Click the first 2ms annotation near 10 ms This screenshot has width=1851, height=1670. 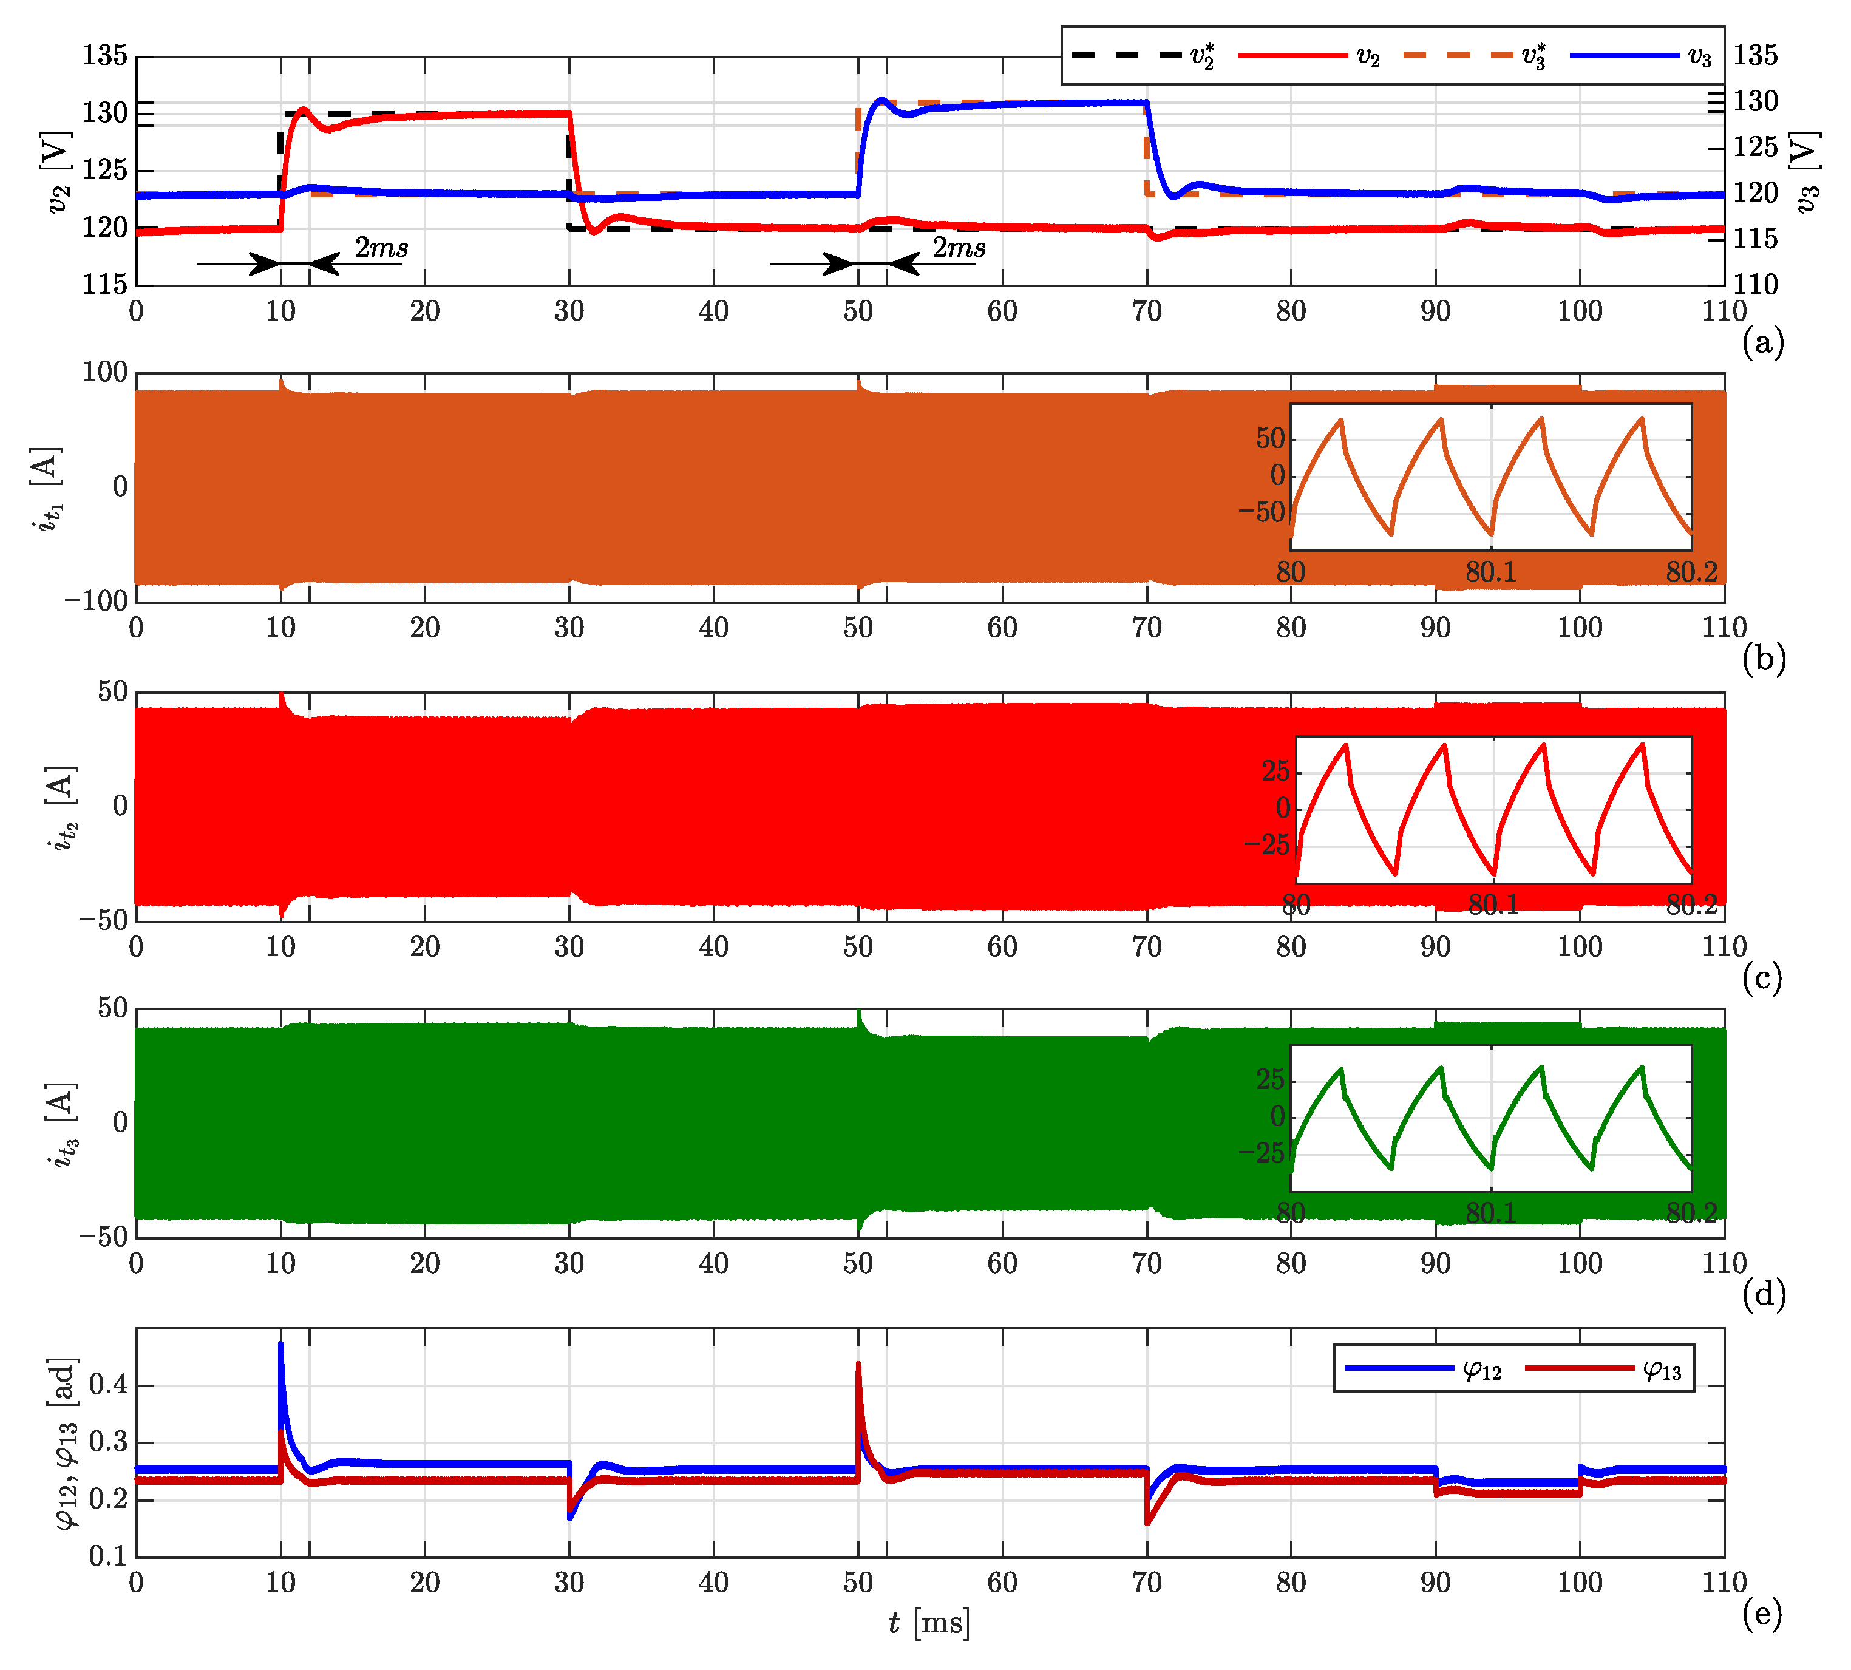tap(382, 248)
